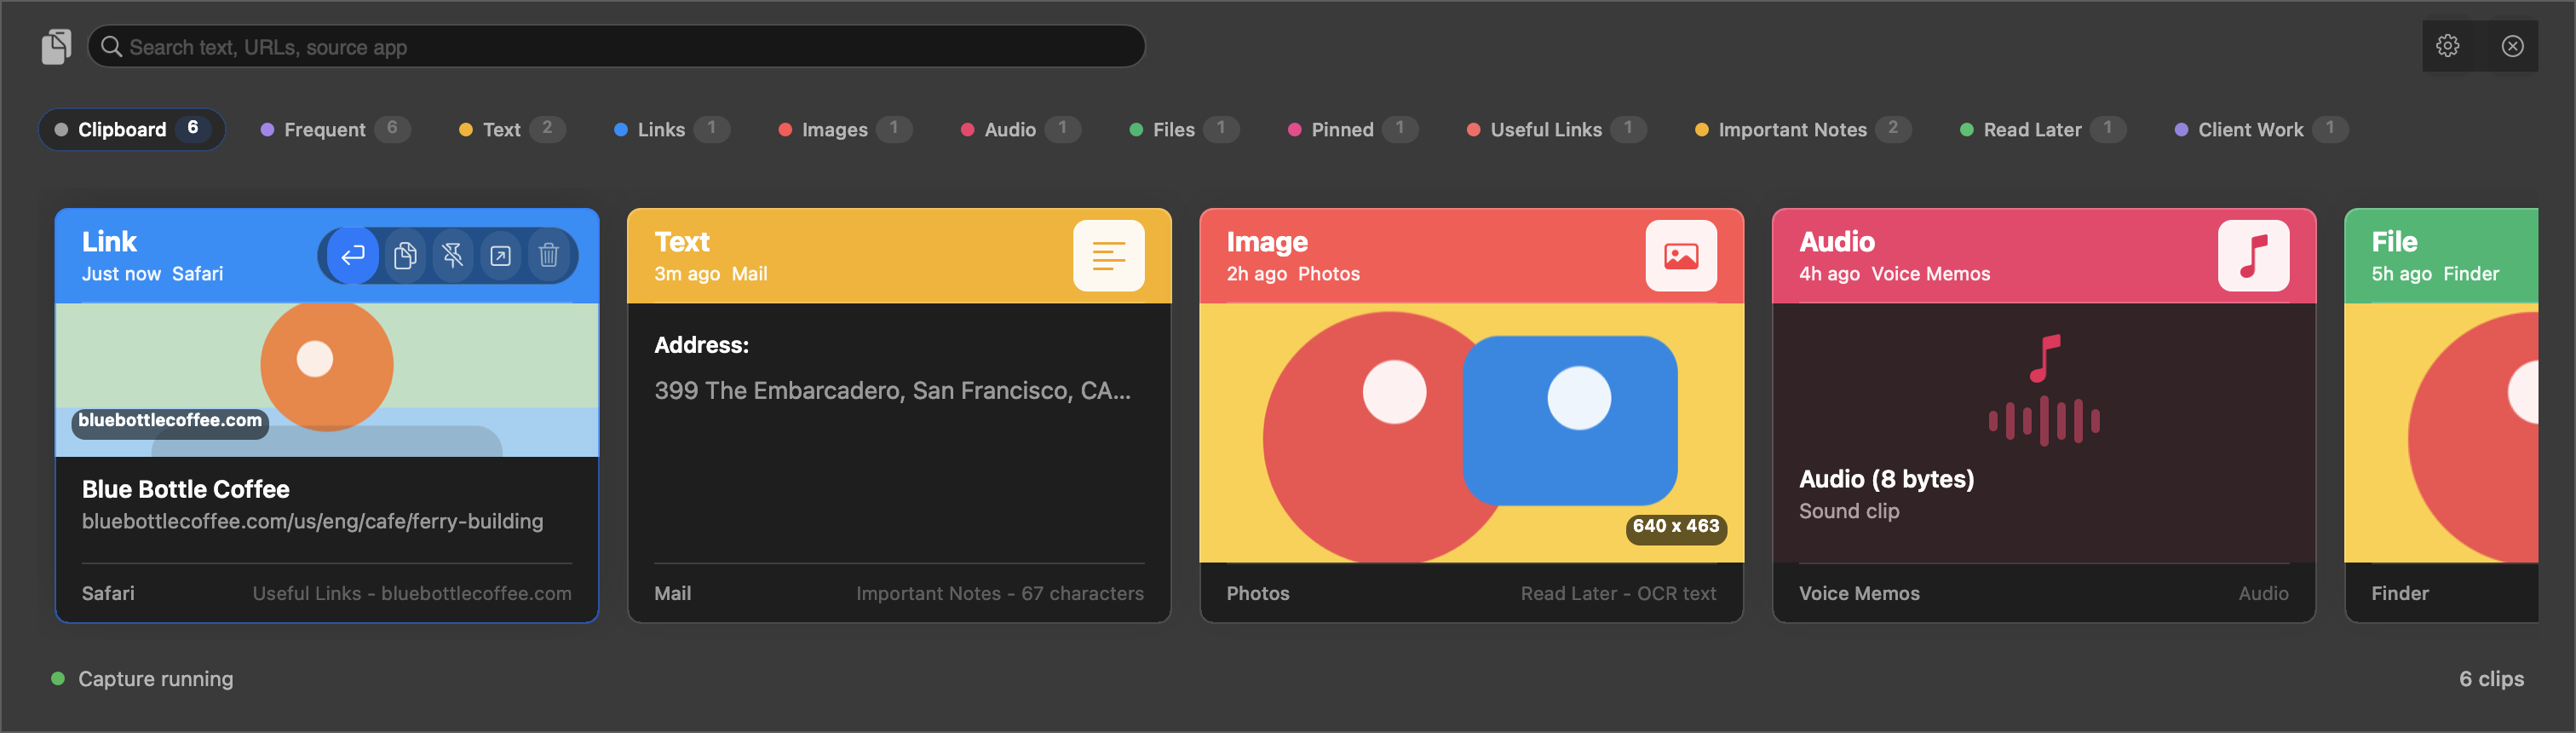Delete the Link clip with trash icon
The width and height of the screenshot is (2576, 733).
(x=549, y=256)
